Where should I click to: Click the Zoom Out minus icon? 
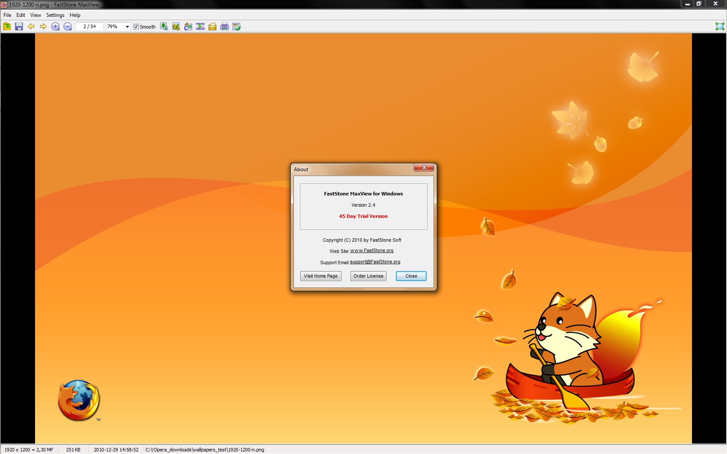pos(68,27)
